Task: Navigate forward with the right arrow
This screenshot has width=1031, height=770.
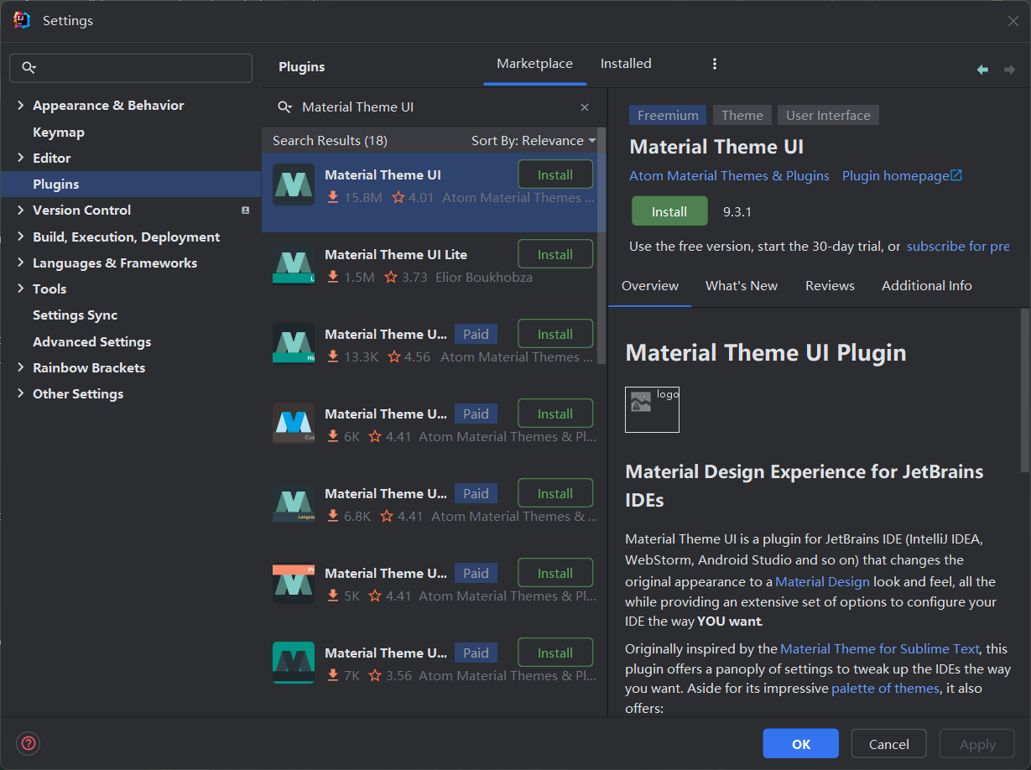Action: pos(1009,70)
